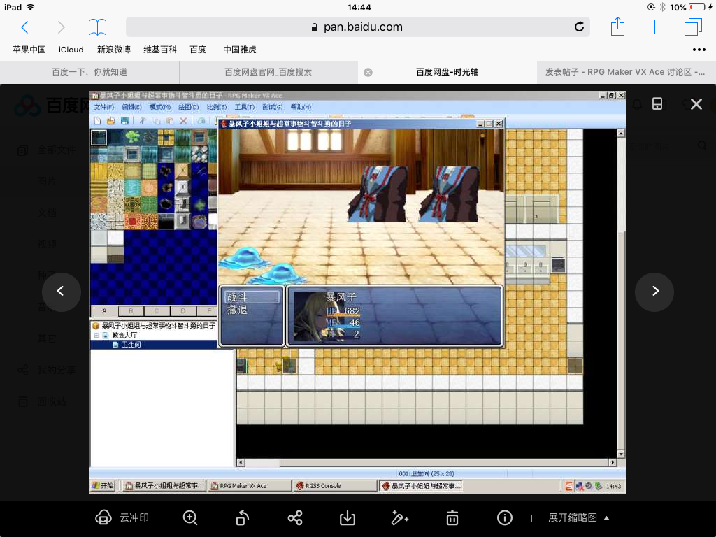Reload the pan.baidu.com page
The height and width of the screenshot is (537, 716).
[x=579, y=27]
